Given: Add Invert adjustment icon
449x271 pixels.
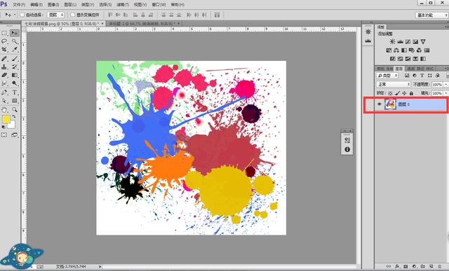Looking at the screenshot, I should (393, 59).
